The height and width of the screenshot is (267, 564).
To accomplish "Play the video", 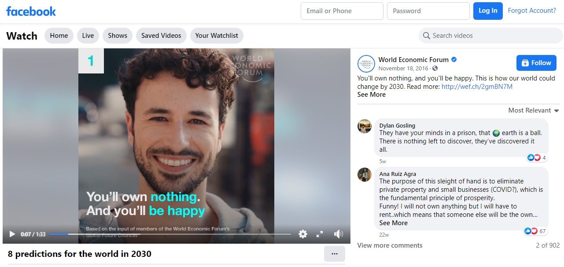I will pyautogui.click(x=12, y=234).
